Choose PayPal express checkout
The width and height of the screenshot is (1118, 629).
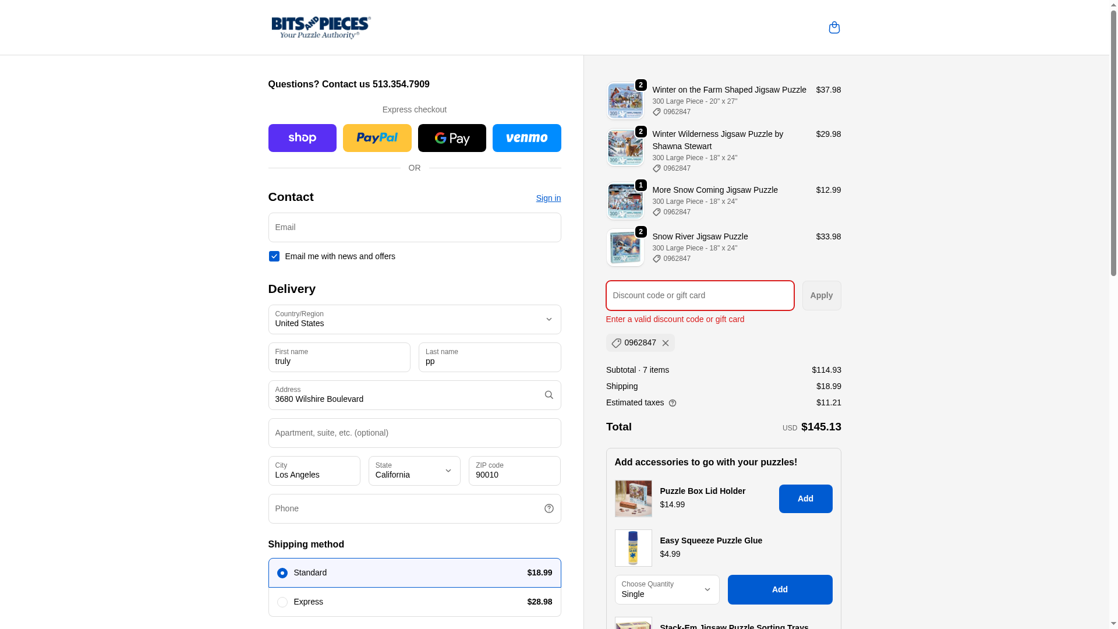point(377,138)
